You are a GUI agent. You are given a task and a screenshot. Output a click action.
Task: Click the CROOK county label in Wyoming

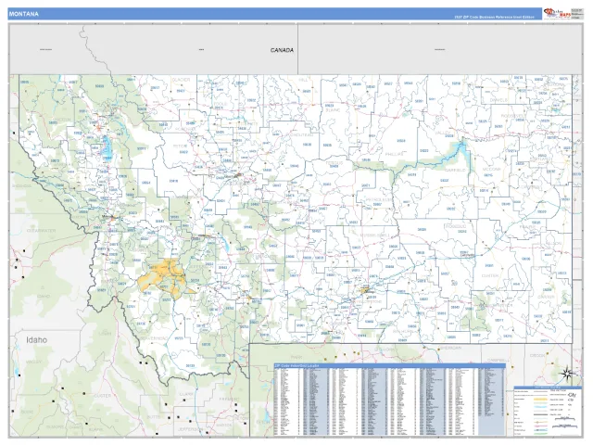[537, 355]
